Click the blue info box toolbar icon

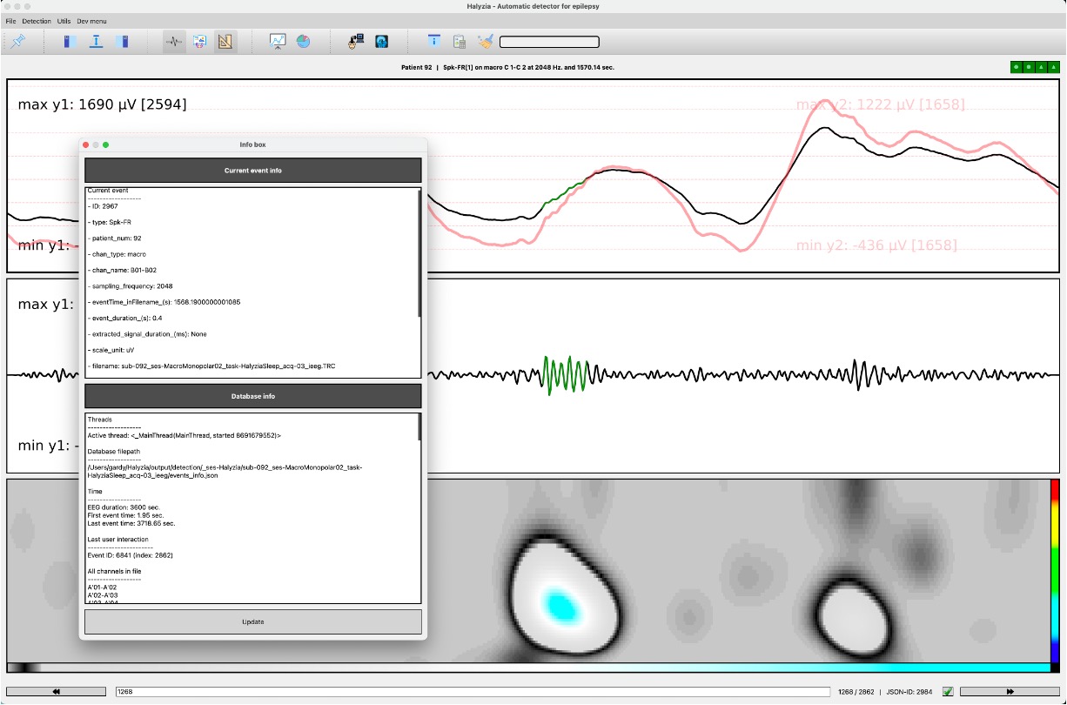coord(433,41)
